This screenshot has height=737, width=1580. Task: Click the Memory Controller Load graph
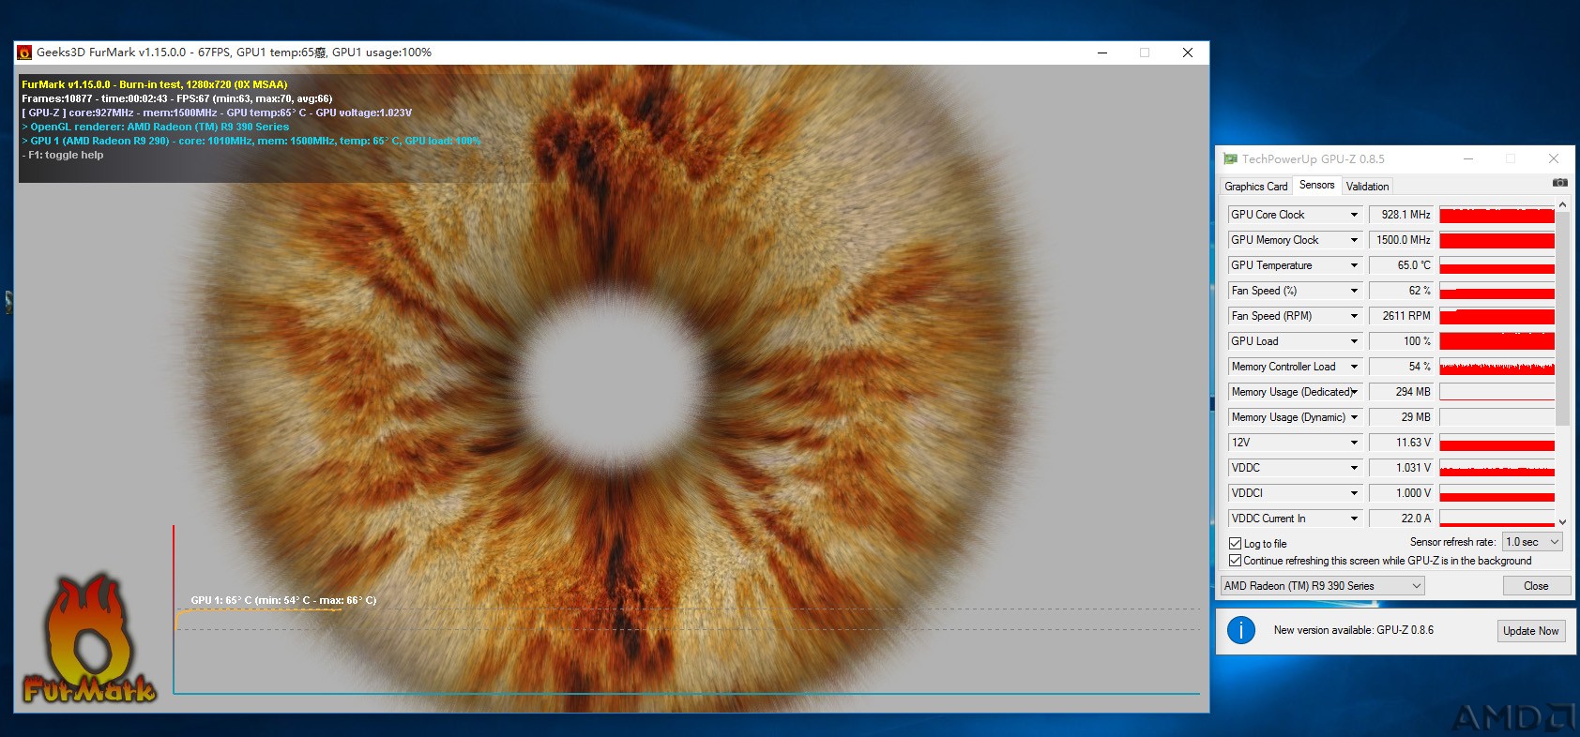point(1496,367)
